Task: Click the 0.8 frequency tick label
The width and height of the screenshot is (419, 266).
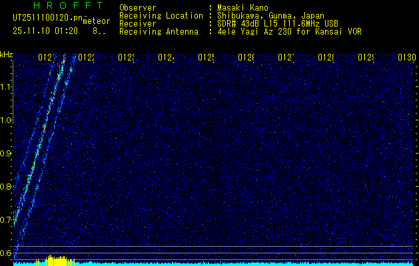Action: tap(6, 187)
